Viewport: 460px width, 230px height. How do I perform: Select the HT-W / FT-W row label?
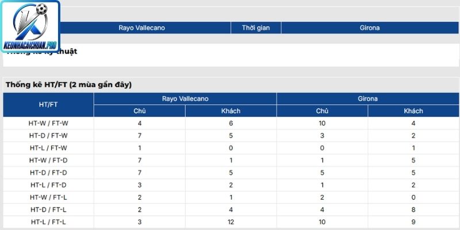(48, 123)
